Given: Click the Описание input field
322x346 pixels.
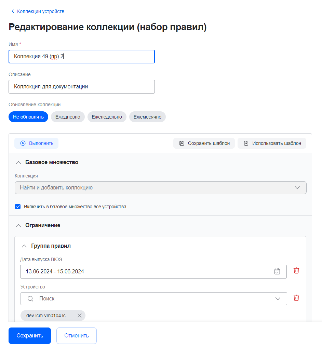Looking at the screenshot, I should point(82,87).
